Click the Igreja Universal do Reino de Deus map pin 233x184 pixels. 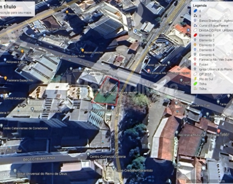point(15,171)
